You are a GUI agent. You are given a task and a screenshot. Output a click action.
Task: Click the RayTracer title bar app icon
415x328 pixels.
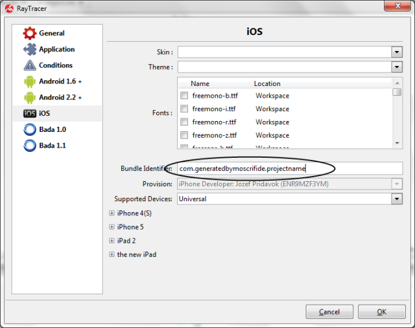(9, 8)
